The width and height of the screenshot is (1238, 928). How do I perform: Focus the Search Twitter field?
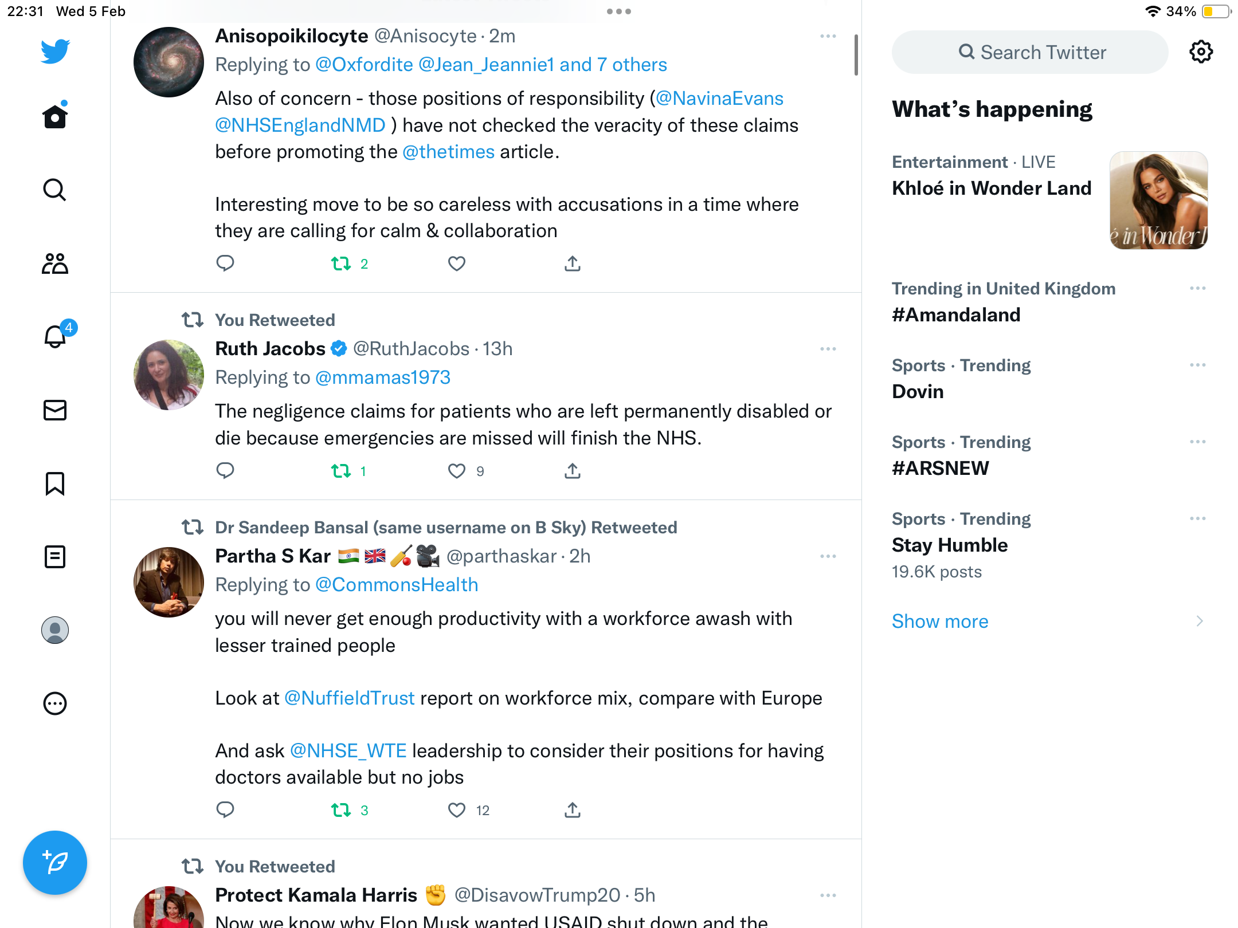1030,52
